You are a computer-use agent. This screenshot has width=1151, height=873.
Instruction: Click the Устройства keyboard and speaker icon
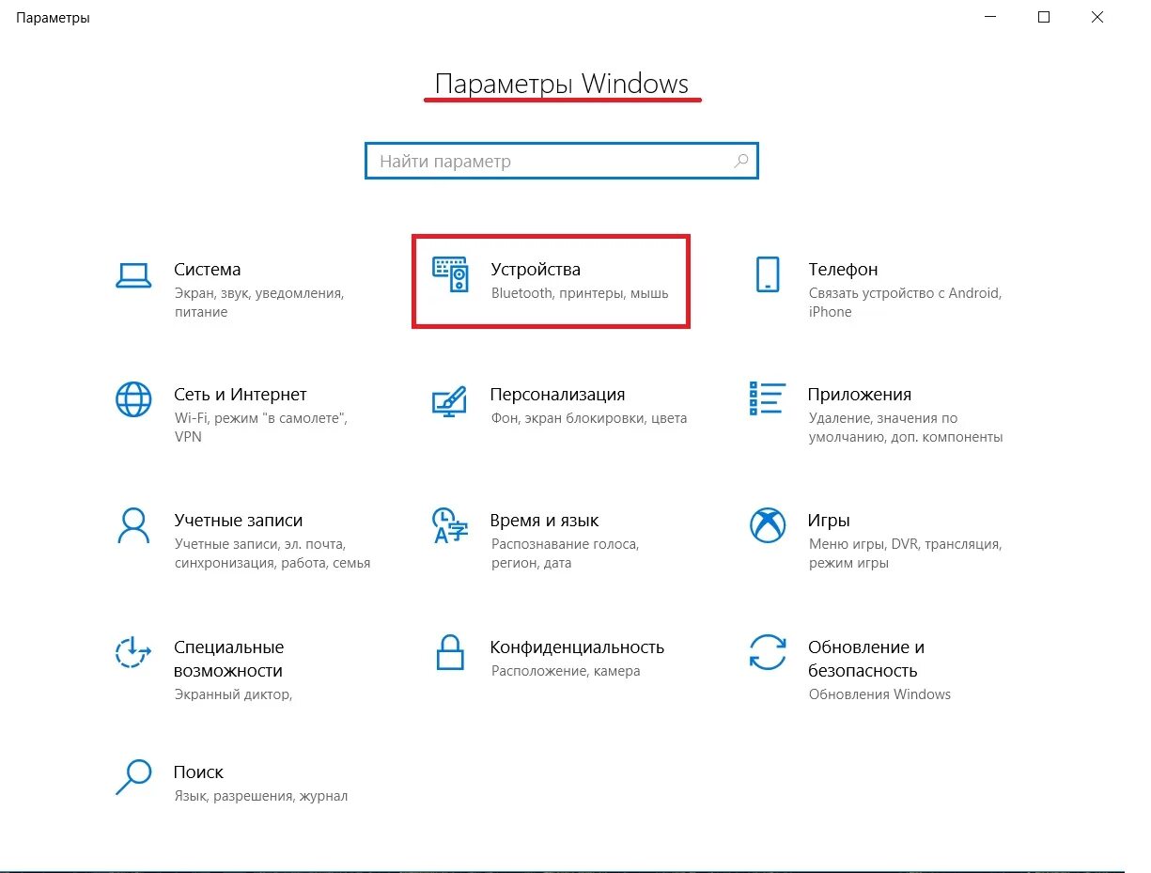450,273
